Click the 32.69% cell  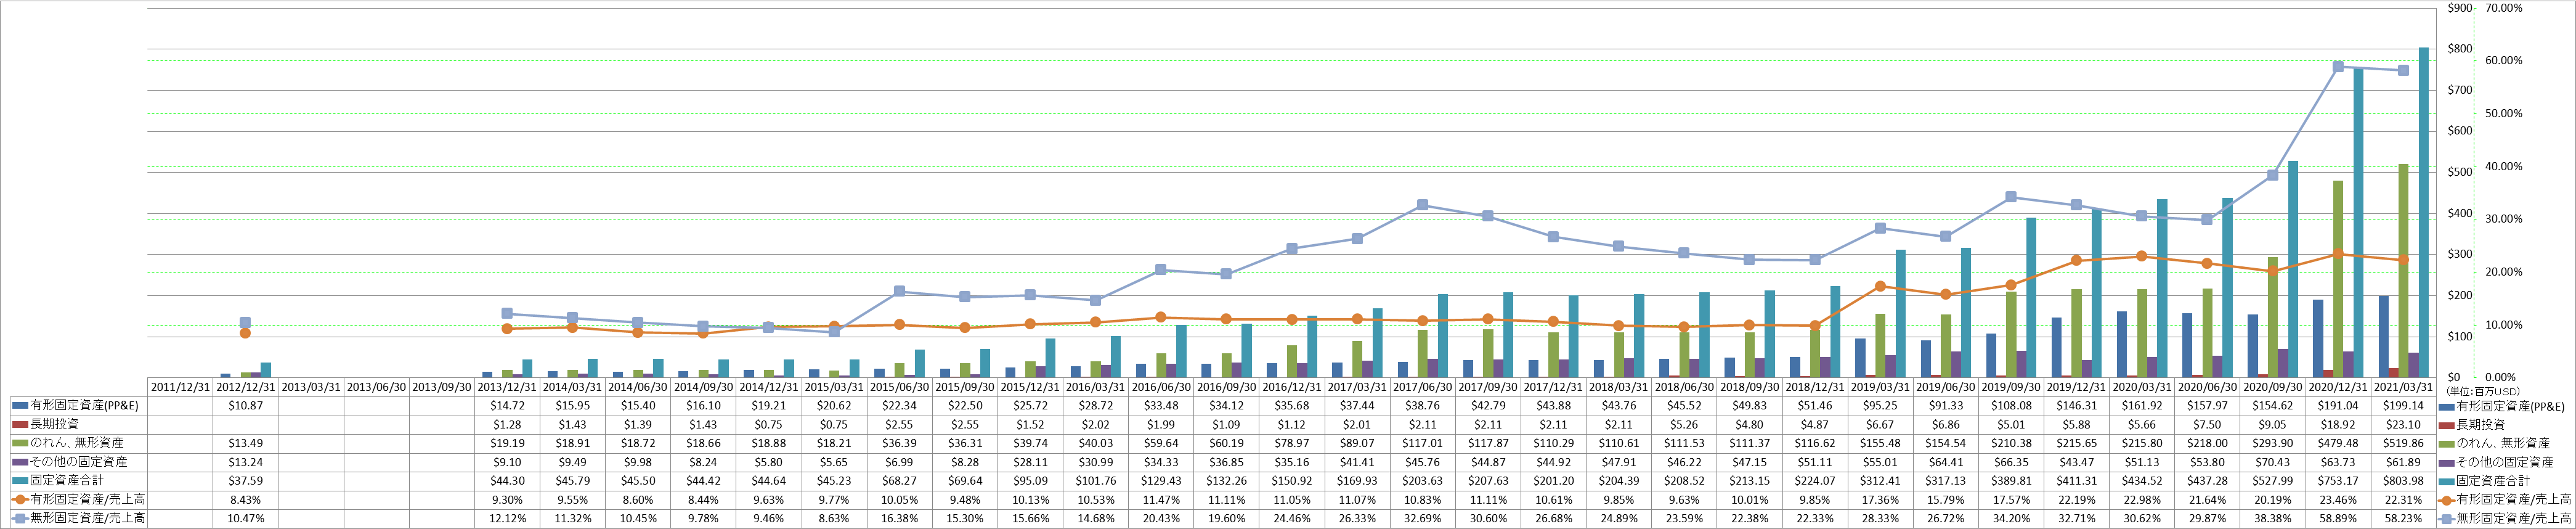coord(1423,519)
